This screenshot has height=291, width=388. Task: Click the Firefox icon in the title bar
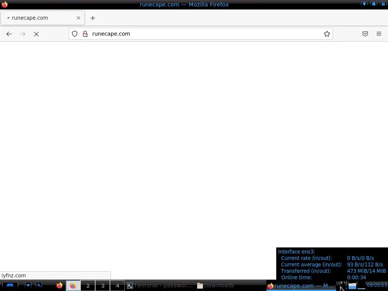pyautogui.click(x=5, y=5)
